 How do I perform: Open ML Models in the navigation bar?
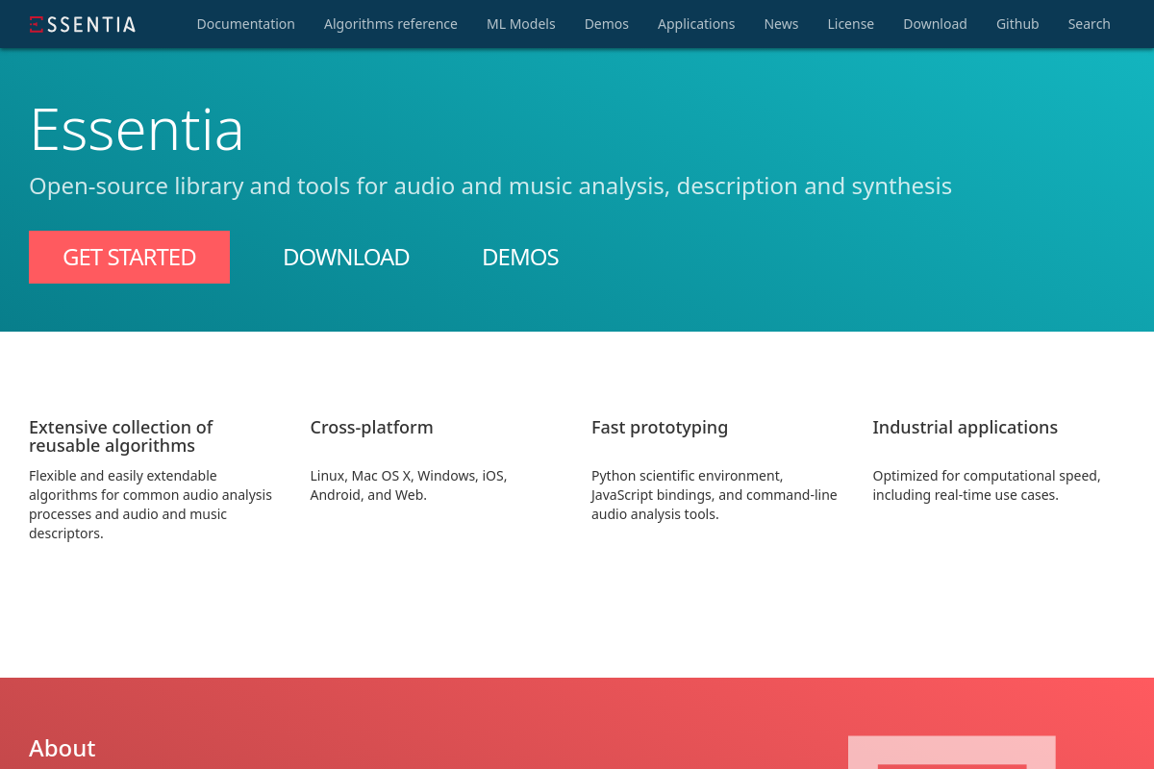click(x=520, y=24)
